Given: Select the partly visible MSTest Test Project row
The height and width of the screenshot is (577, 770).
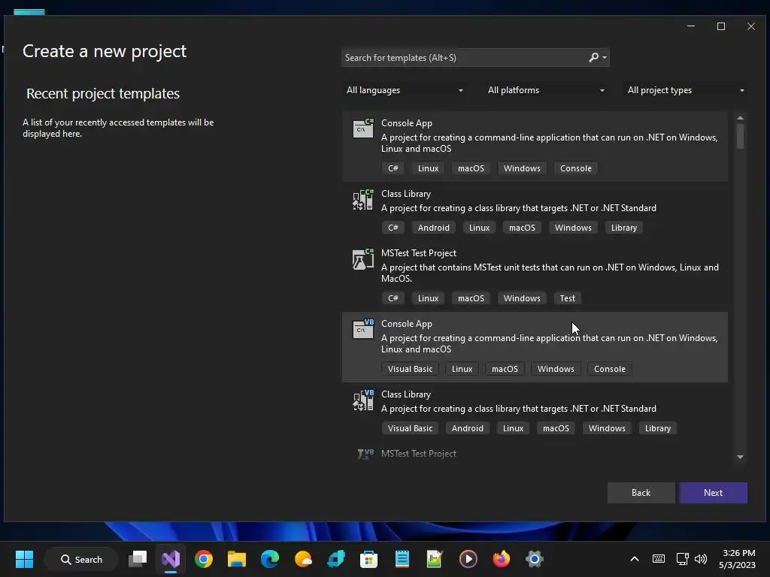Looking at the screenshot, I should tap(535, 454).
